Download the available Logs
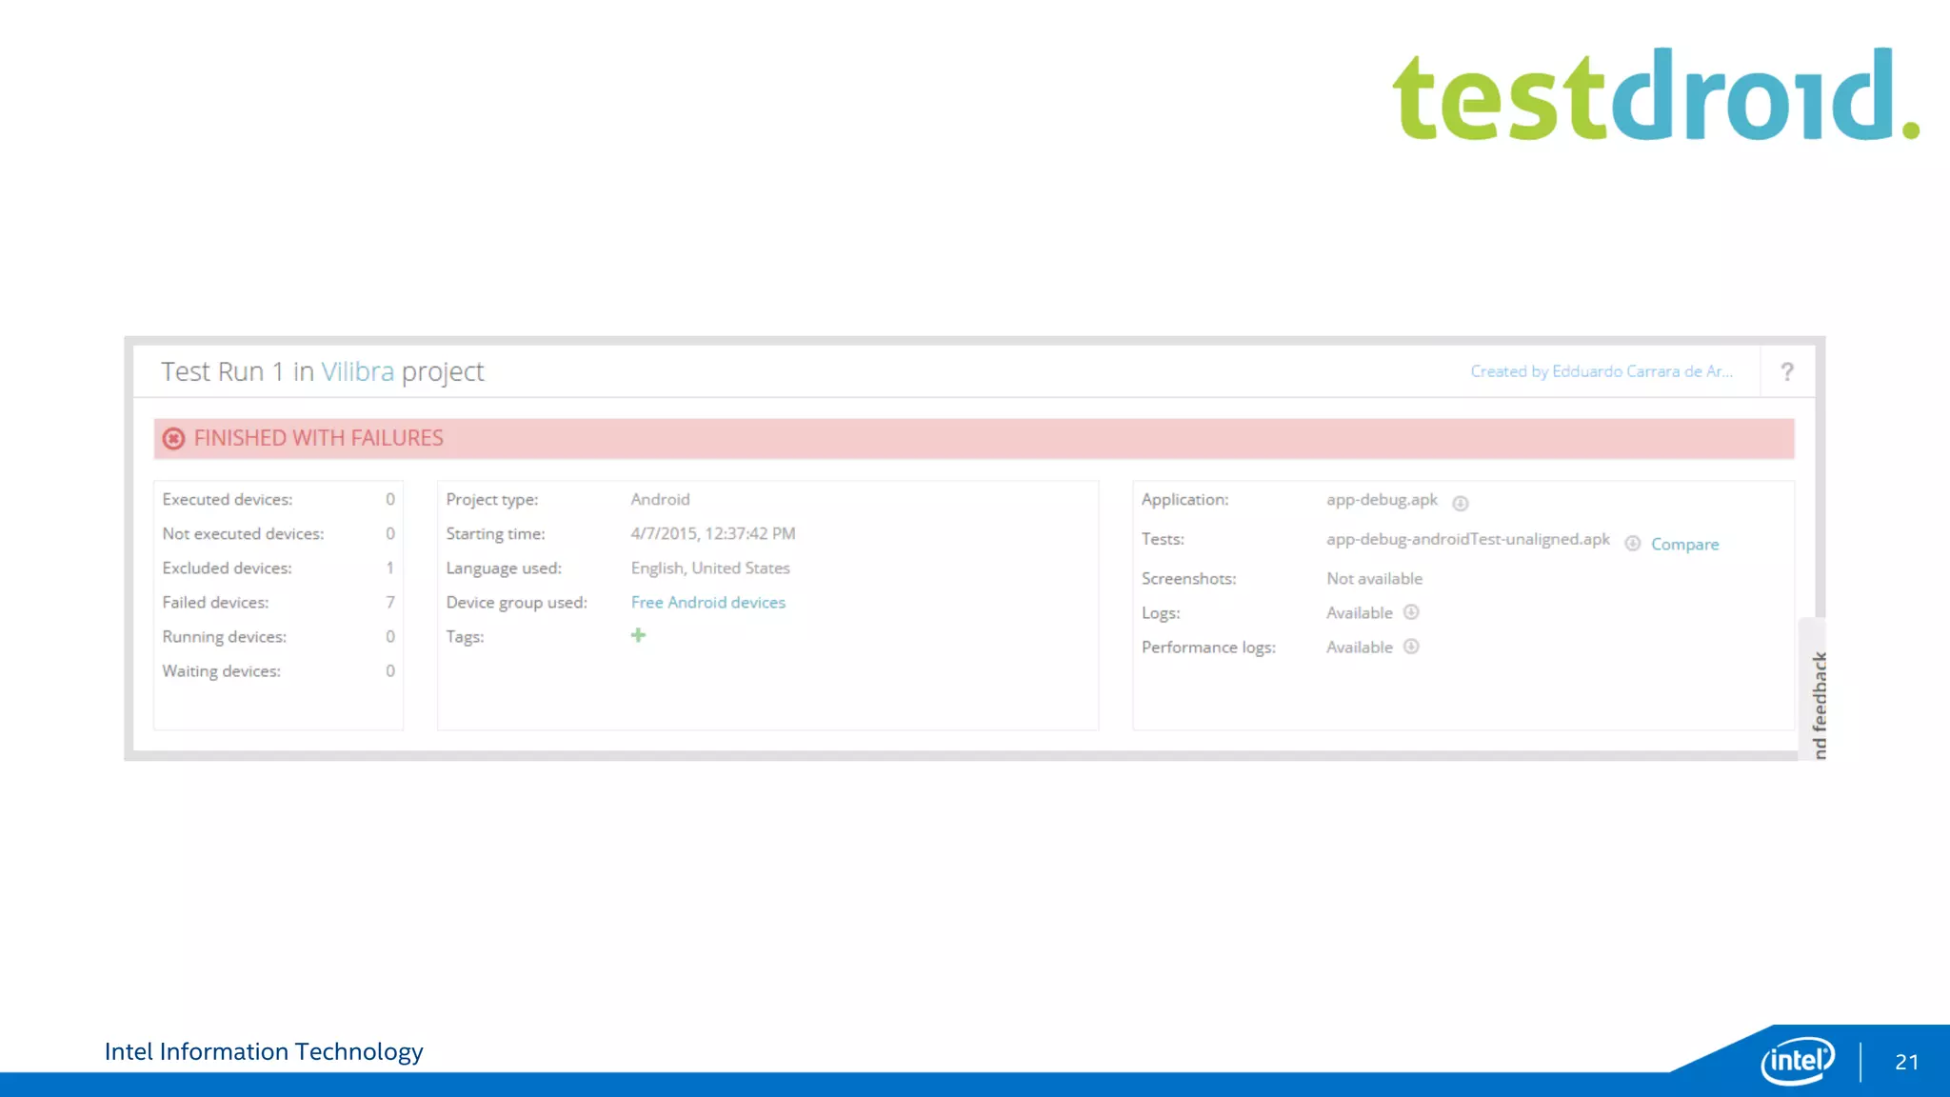This screenshot has height=1097, width=1950. 1411,612
